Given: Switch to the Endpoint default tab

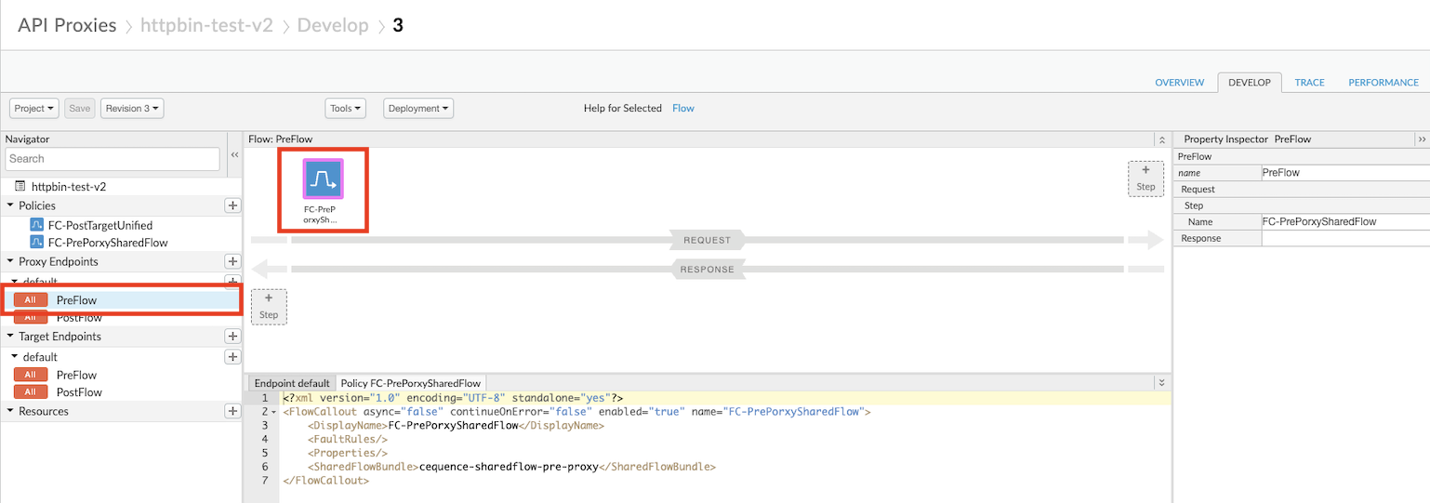Looking at the screenshot, I should point(292,383).
